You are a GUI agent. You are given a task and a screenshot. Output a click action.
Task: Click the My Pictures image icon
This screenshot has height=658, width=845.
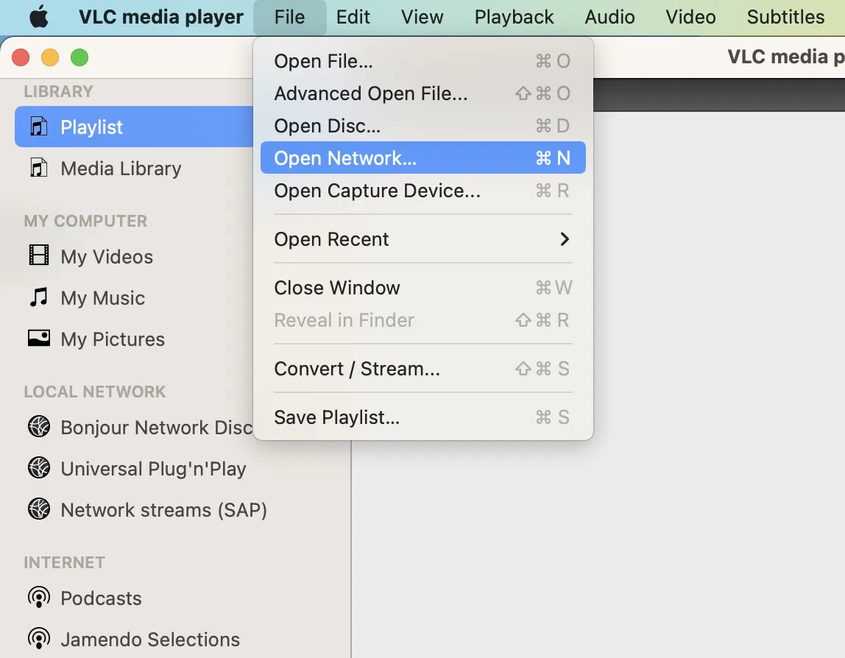[x=39, y=338]
